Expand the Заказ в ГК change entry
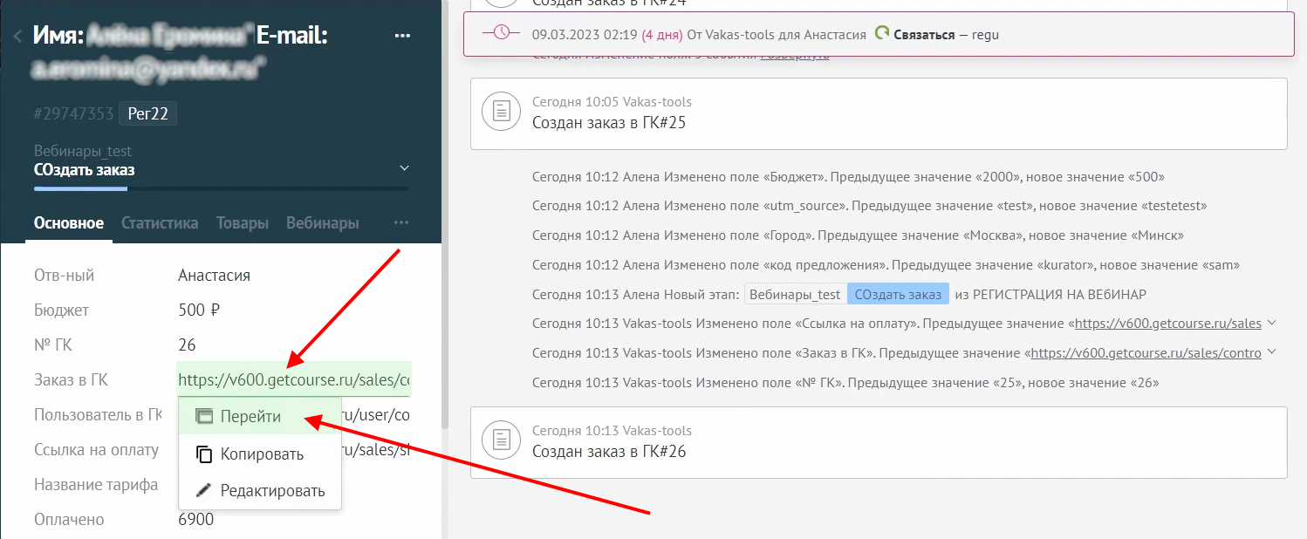Screen dimensions: 1307x539 1271,353
